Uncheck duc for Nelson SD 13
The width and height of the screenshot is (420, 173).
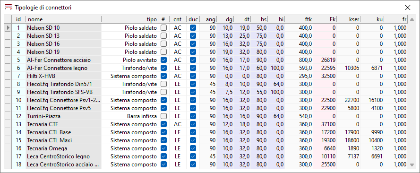click(193, 35)
